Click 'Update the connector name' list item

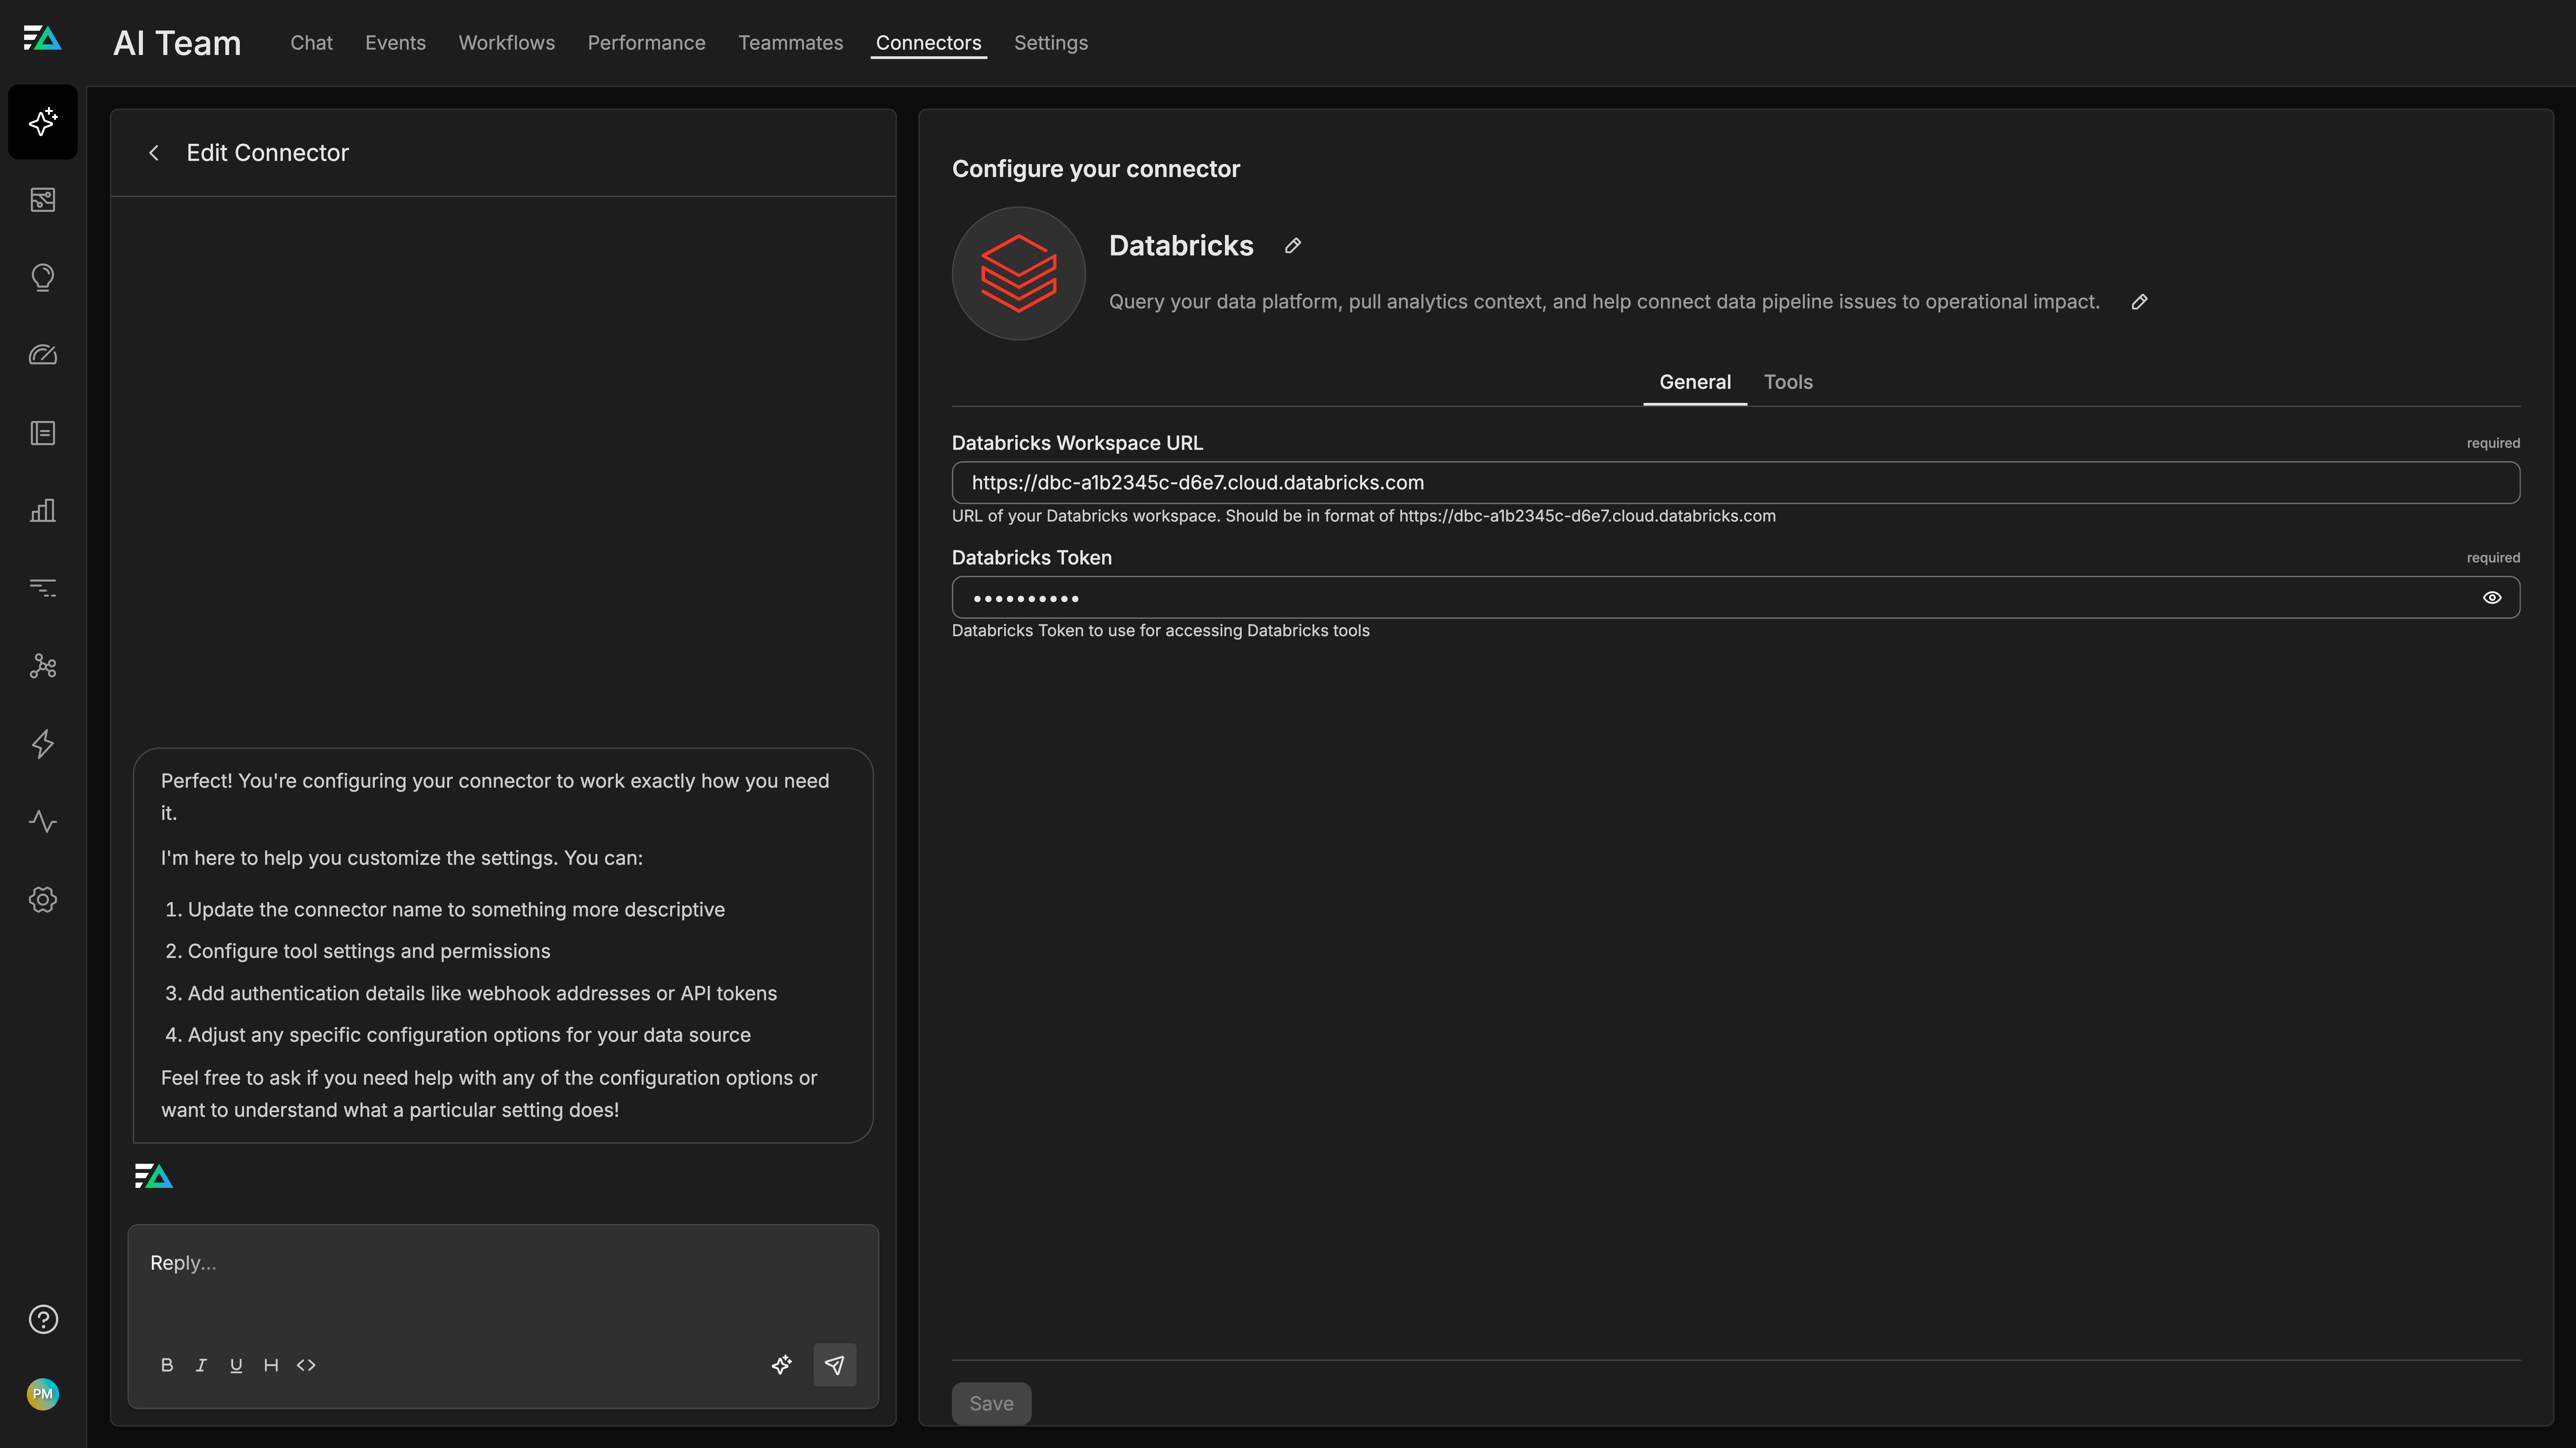pos(456,909)
